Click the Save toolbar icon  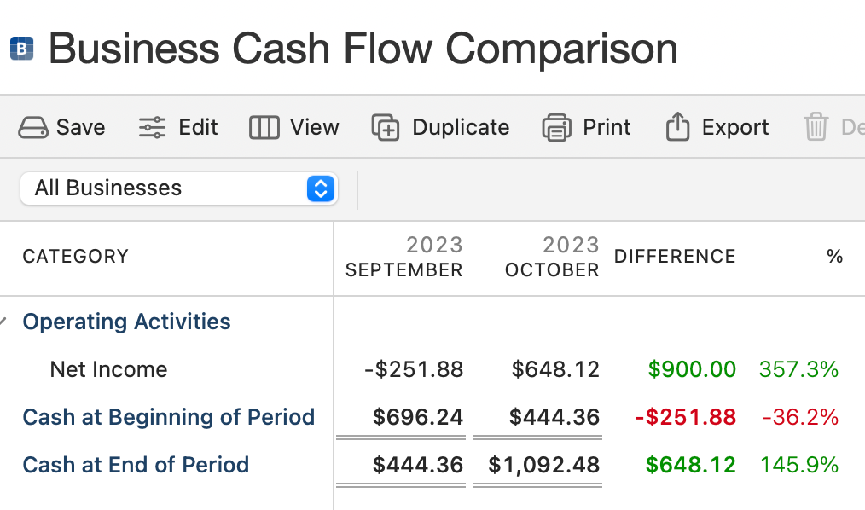[x=34, y=128]
